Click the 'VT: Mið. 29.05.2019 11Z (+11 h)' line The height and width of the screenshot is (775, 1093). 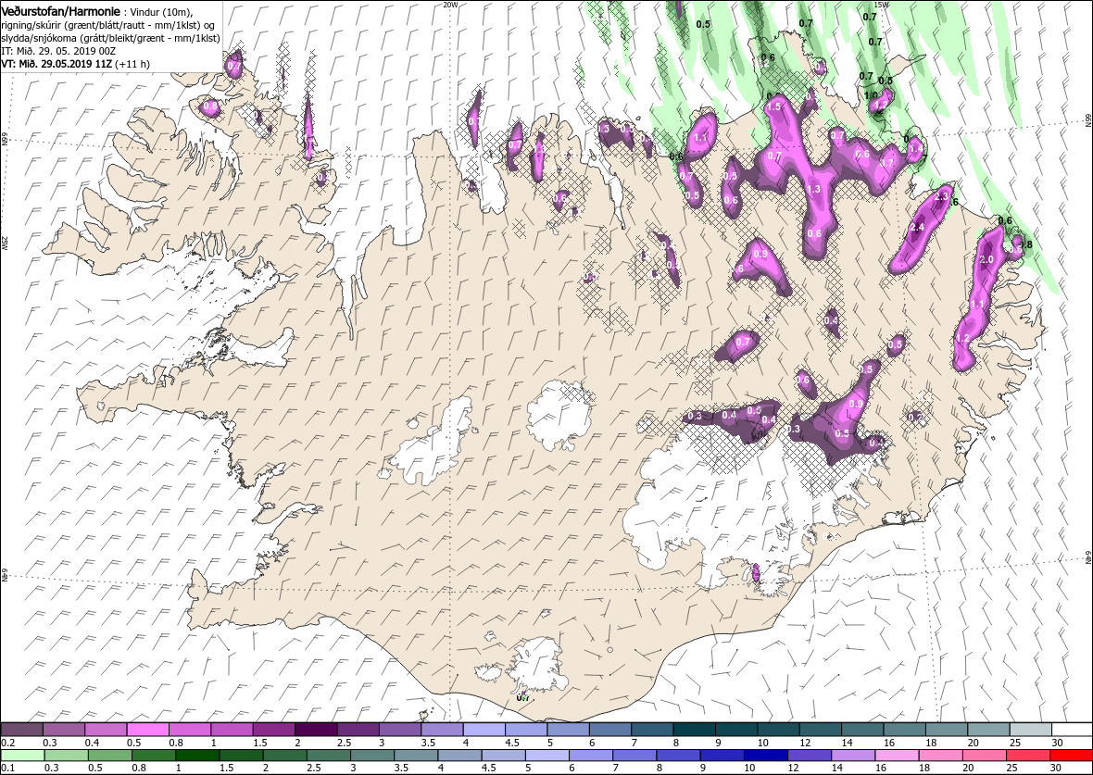coord(76,63)
